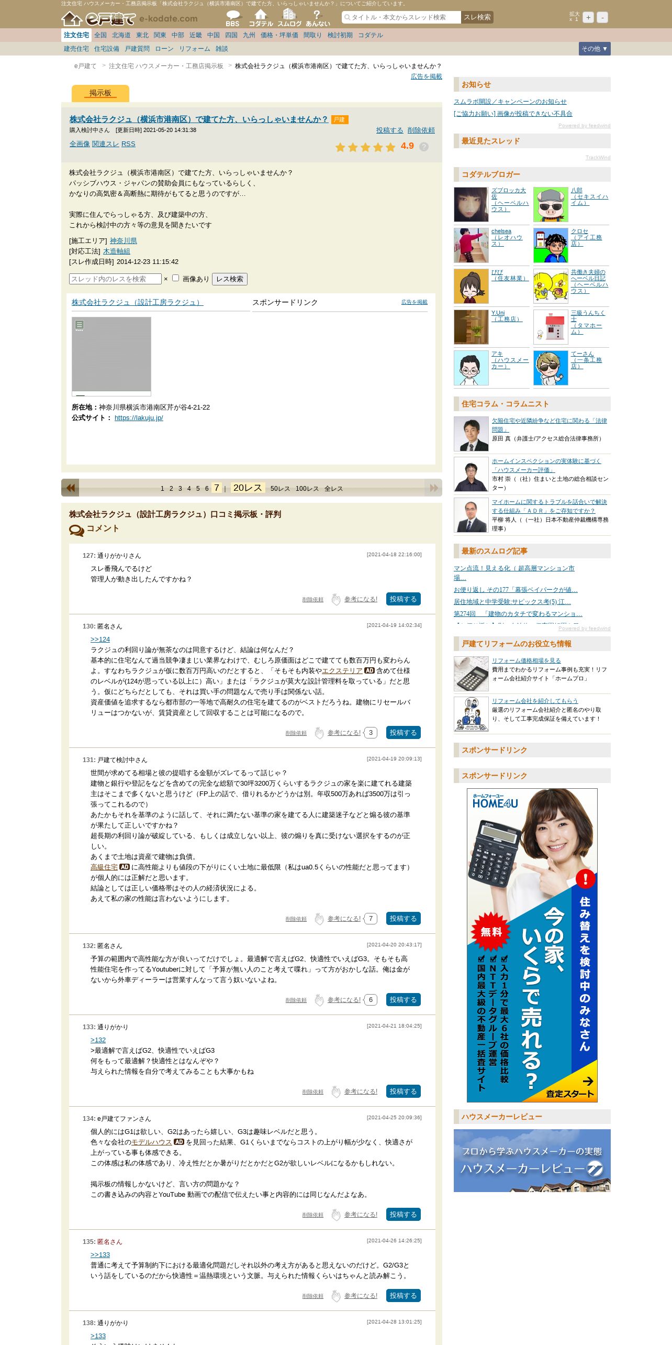Click the スレッド内のレスを検索 input
This screenshot has height=1345, width=672.
point(115,279)
